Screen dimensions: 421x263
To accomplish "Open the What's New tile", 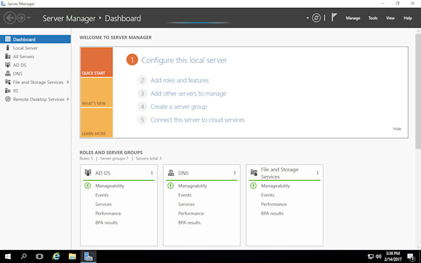I will [97, 93].
